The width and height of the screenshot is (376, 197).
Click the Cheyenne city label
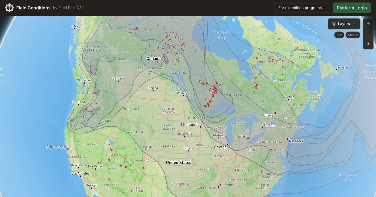pos(146,146)
